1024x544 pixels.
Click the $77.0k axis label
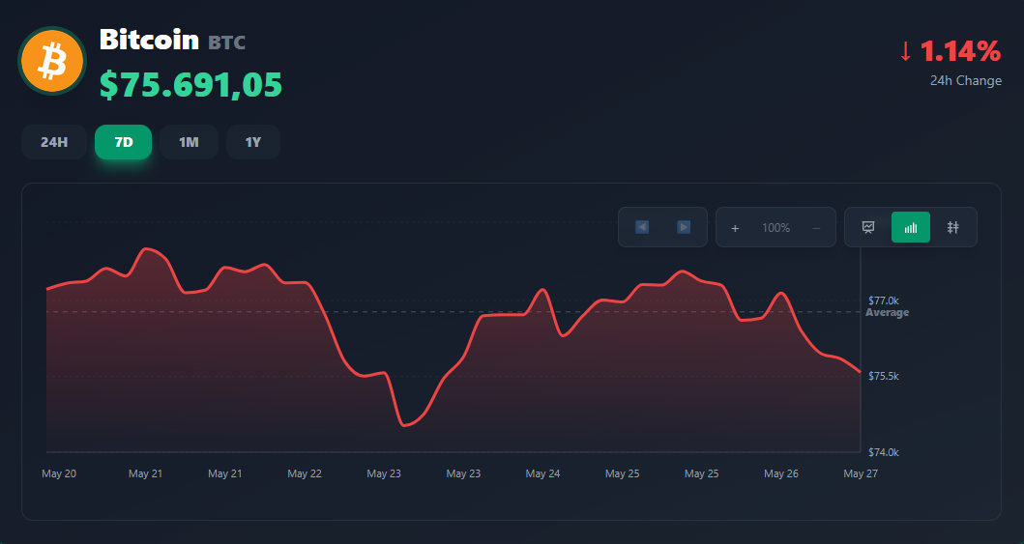tap(884, 301)
